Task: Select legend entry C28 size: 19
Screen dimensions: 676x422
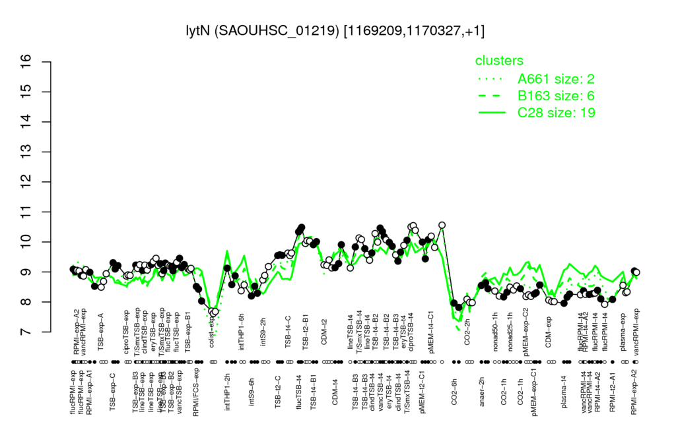Action: pos(556,113)
